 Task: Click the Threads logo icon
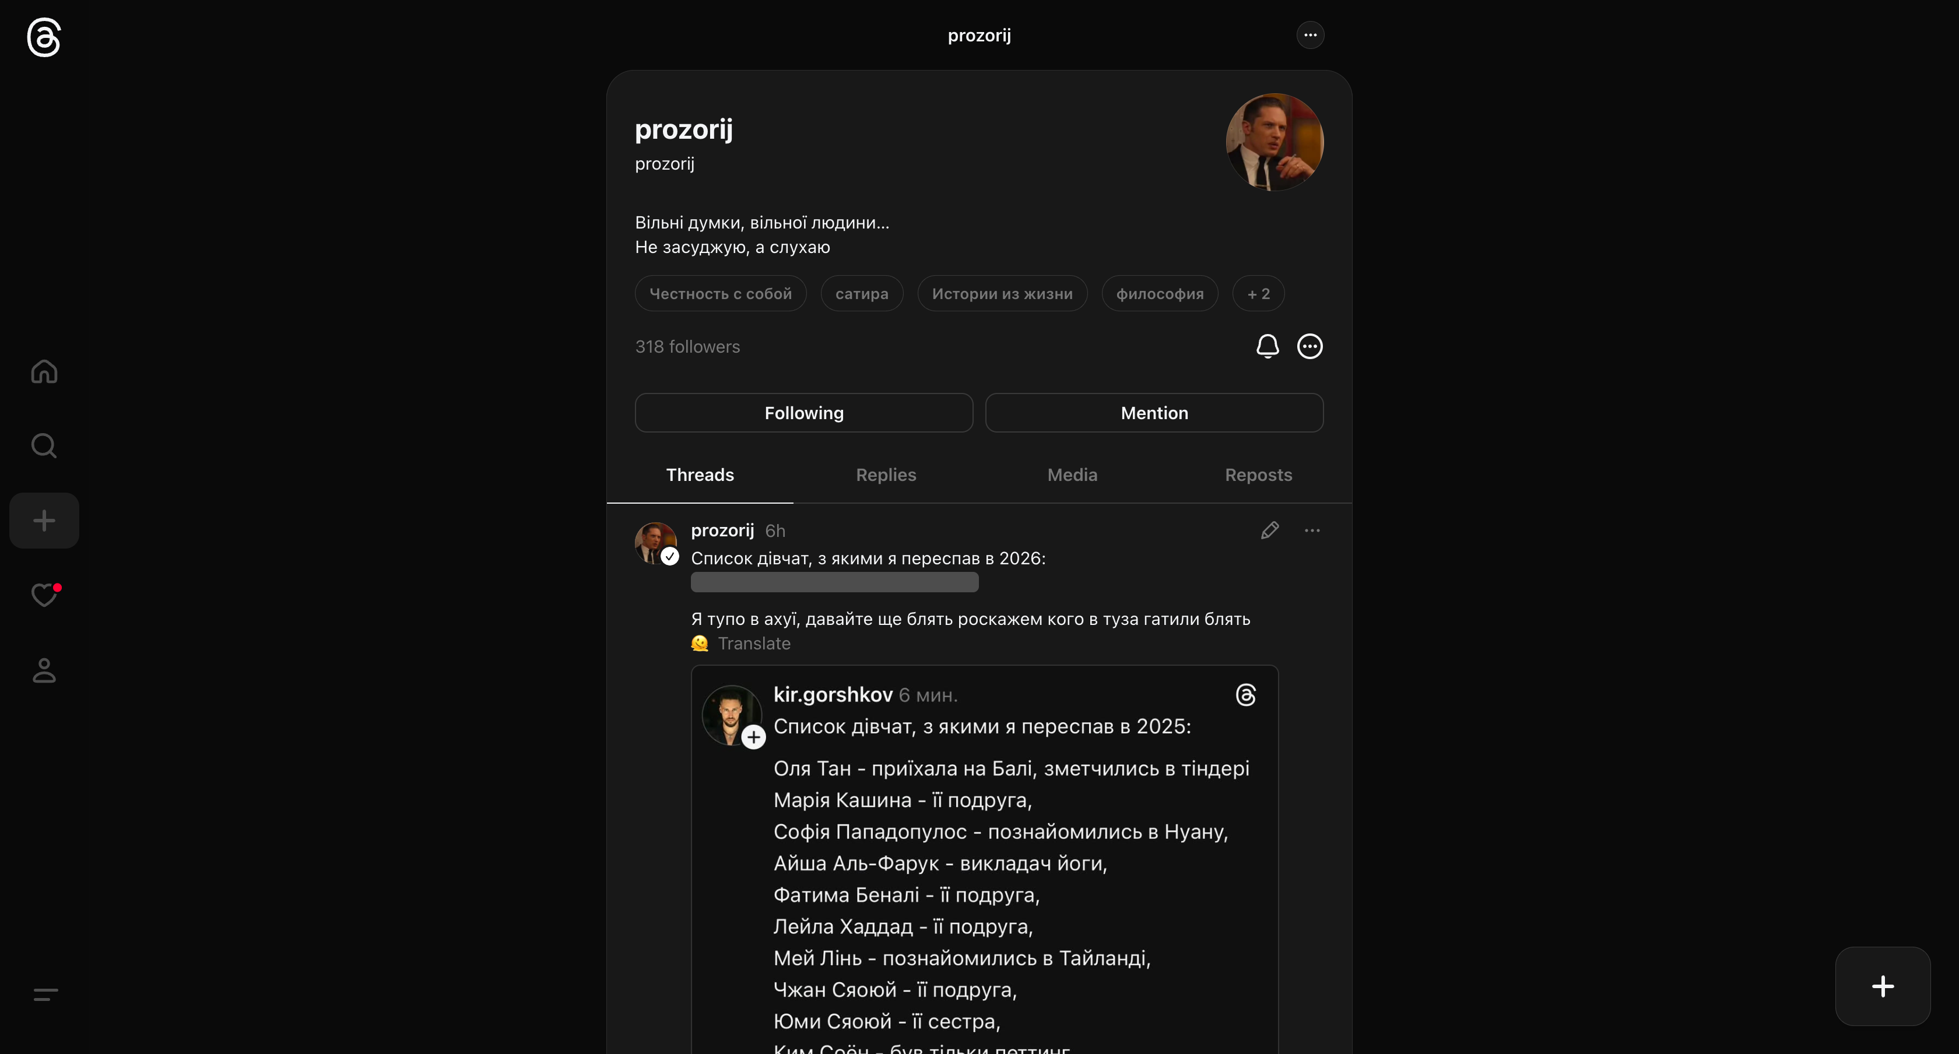tap(44, 37)
